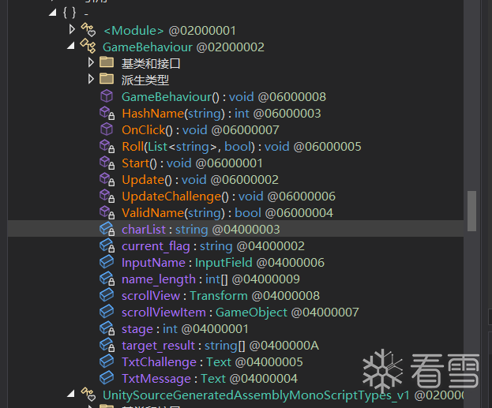Select the Roll(List<string>, bool) method
Viewport: 492px width, 408px height.
point(242,147)
